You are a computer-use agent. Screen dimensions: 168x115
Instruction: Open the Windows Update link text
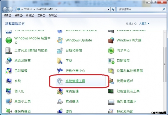pos(79,40)
